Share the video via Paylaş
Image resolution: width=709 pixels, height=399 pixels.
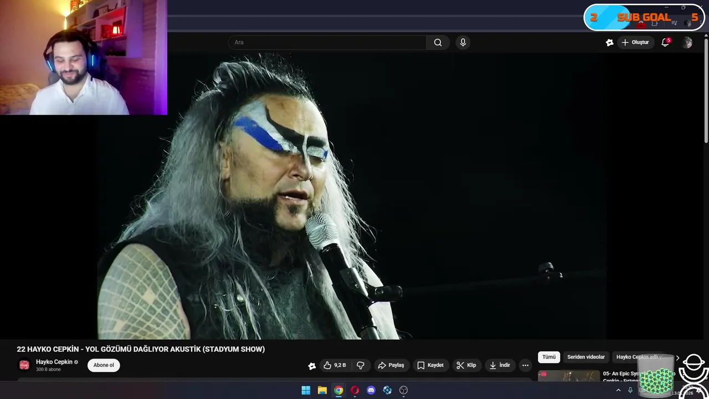pyautogui.click(x=391, y=365)
